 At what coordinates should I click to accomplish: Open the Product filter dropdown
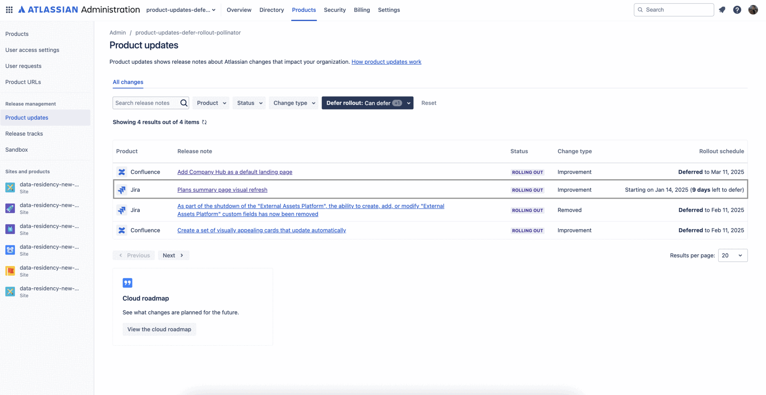tap(211, 103)
